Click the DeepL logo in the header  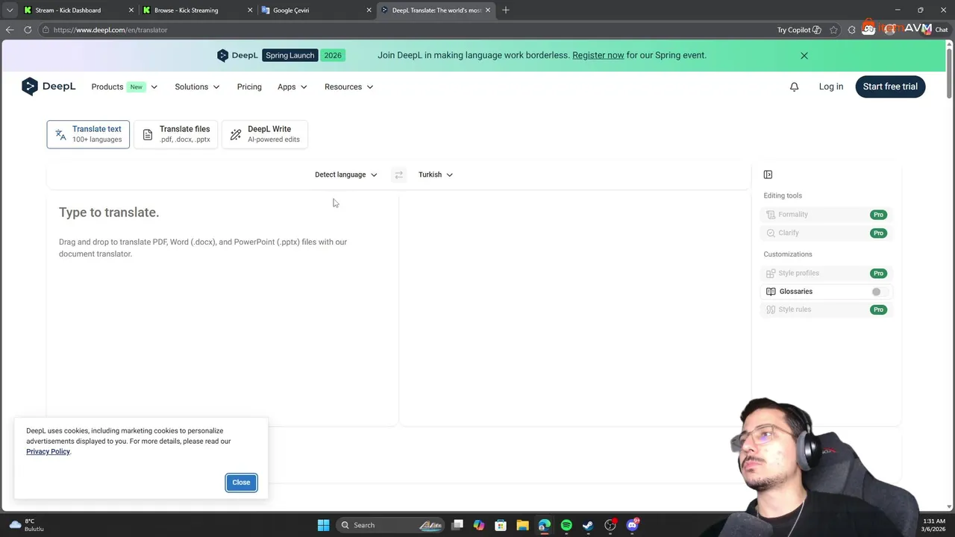coord(48,87)
